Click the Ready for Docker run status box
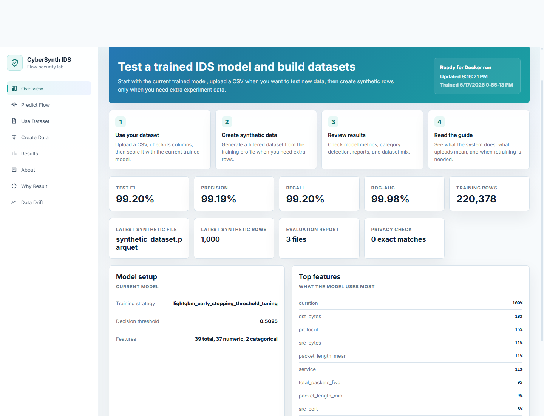This screenshot has height=416, width=544. point(477,76)
